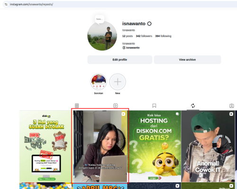
Task: Switch to the Saved bookmark tab
Action: tap(154, 105)
